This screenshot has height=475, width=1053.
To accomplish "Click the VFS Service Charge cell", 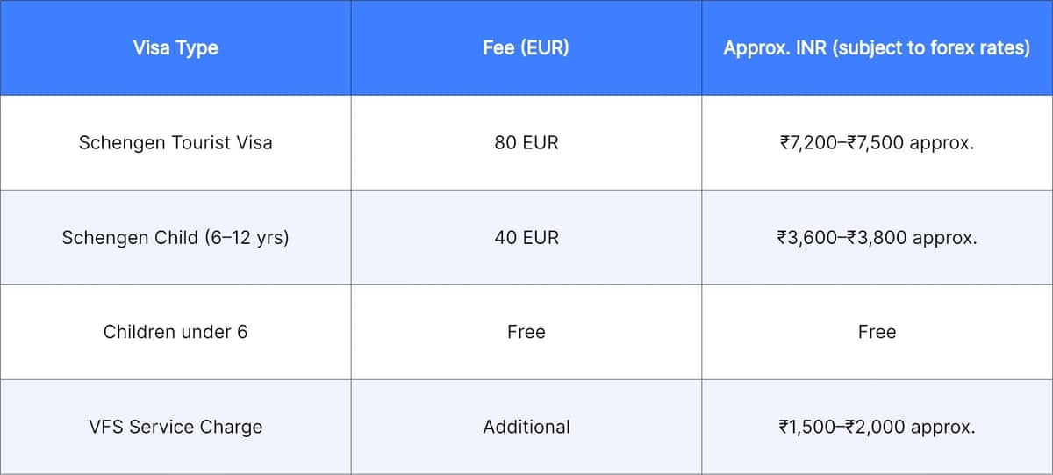I will [175, 427].
